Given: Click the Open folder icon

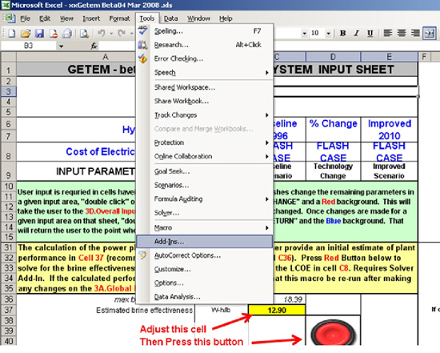Looking at the screenshot, I should tap(26, 34).
